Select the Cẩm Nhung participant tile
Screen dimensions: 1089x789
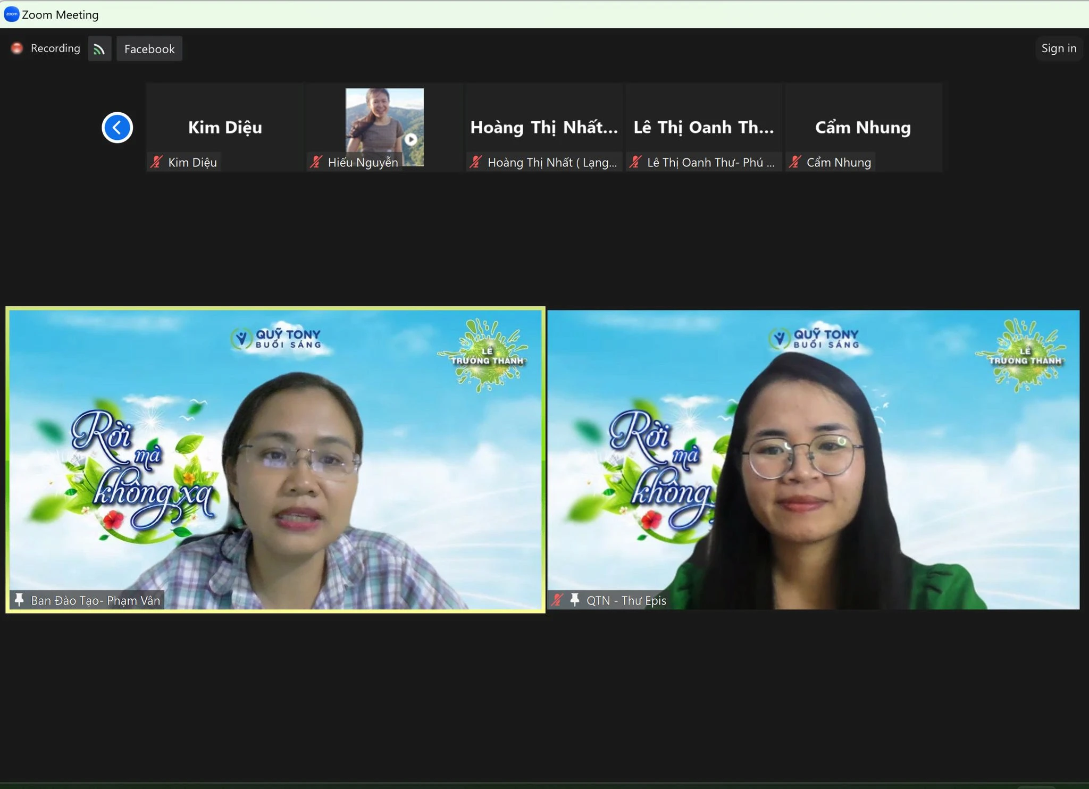tap(862, 127)
